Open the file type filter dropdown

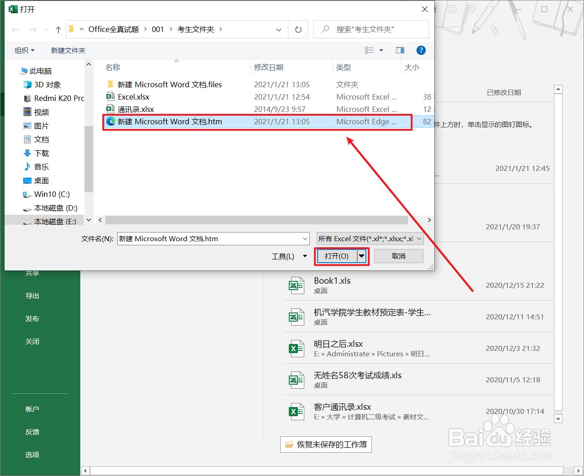coord(370,238)
